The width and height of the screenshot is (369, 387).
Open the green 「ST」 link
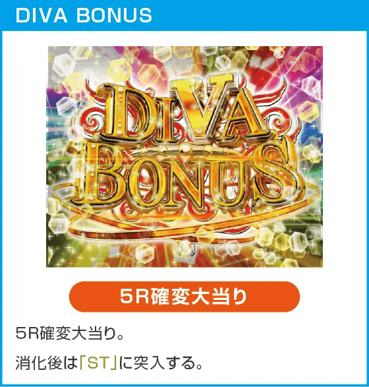98,363
